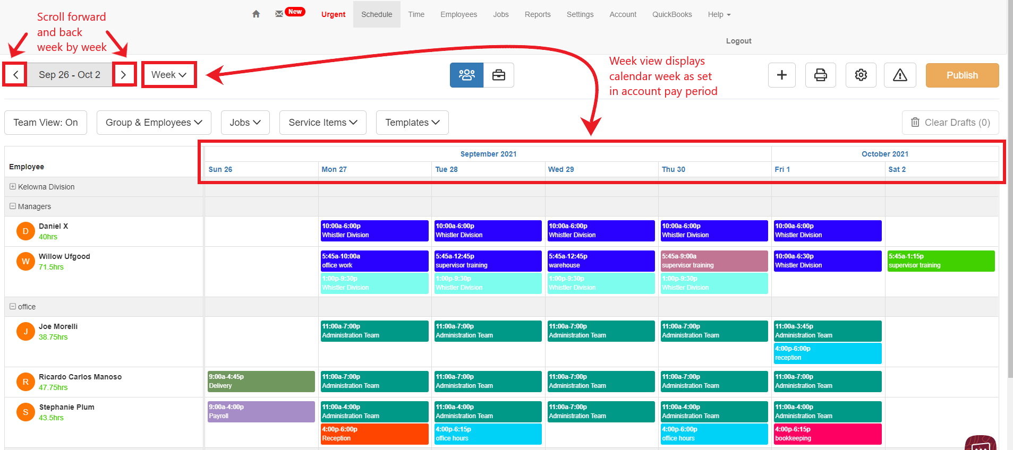Collapse the office group
This screenshot has width=1013, height=450.
tap(13, 307)
